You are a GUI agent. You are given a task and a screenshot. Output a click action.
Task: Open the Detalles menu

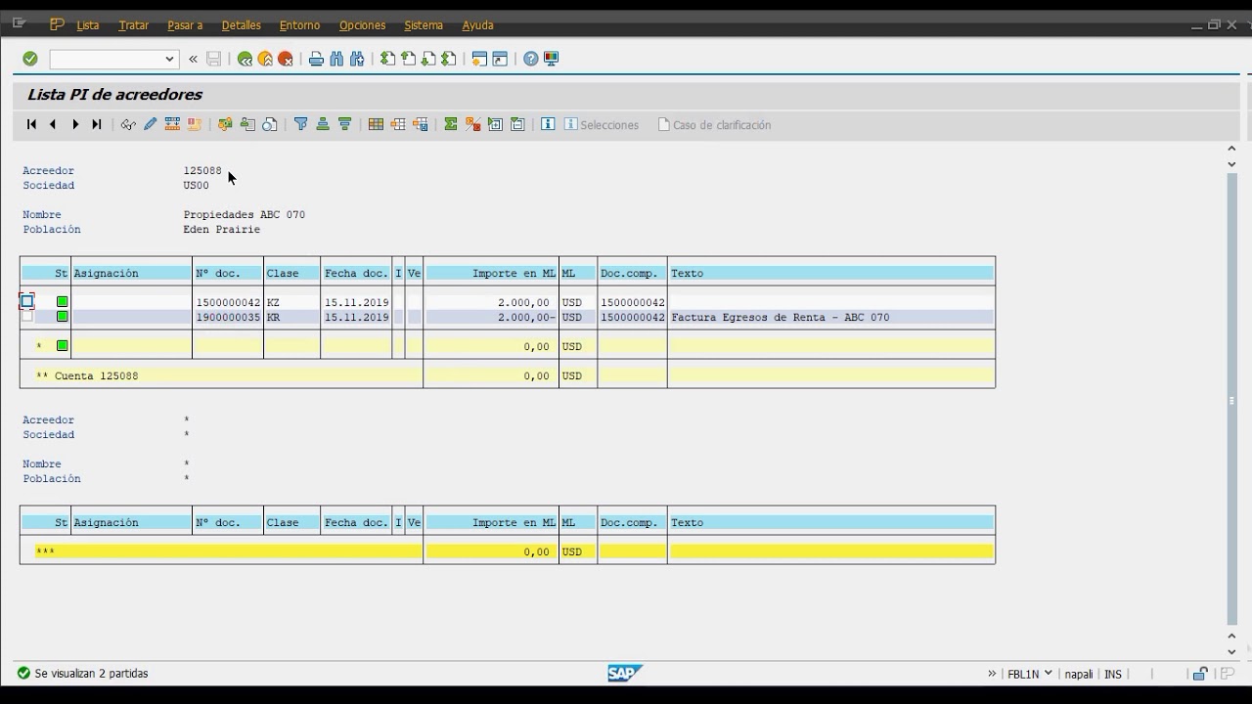(242, 25)
